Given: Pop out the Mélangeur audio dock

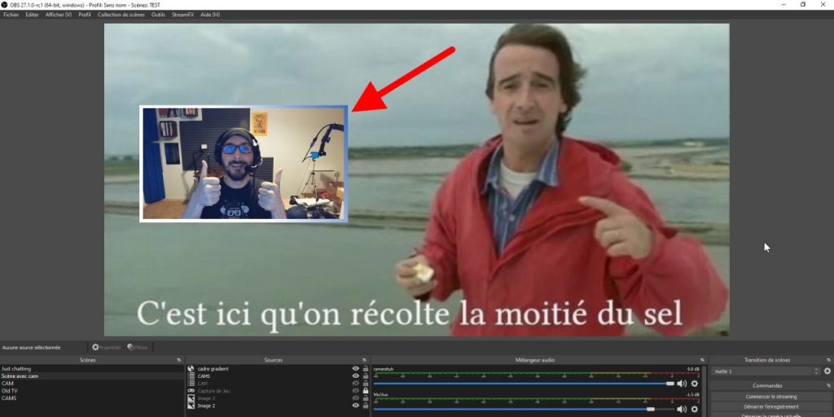Looking at the screenshot, I should (x=701, y=360).
